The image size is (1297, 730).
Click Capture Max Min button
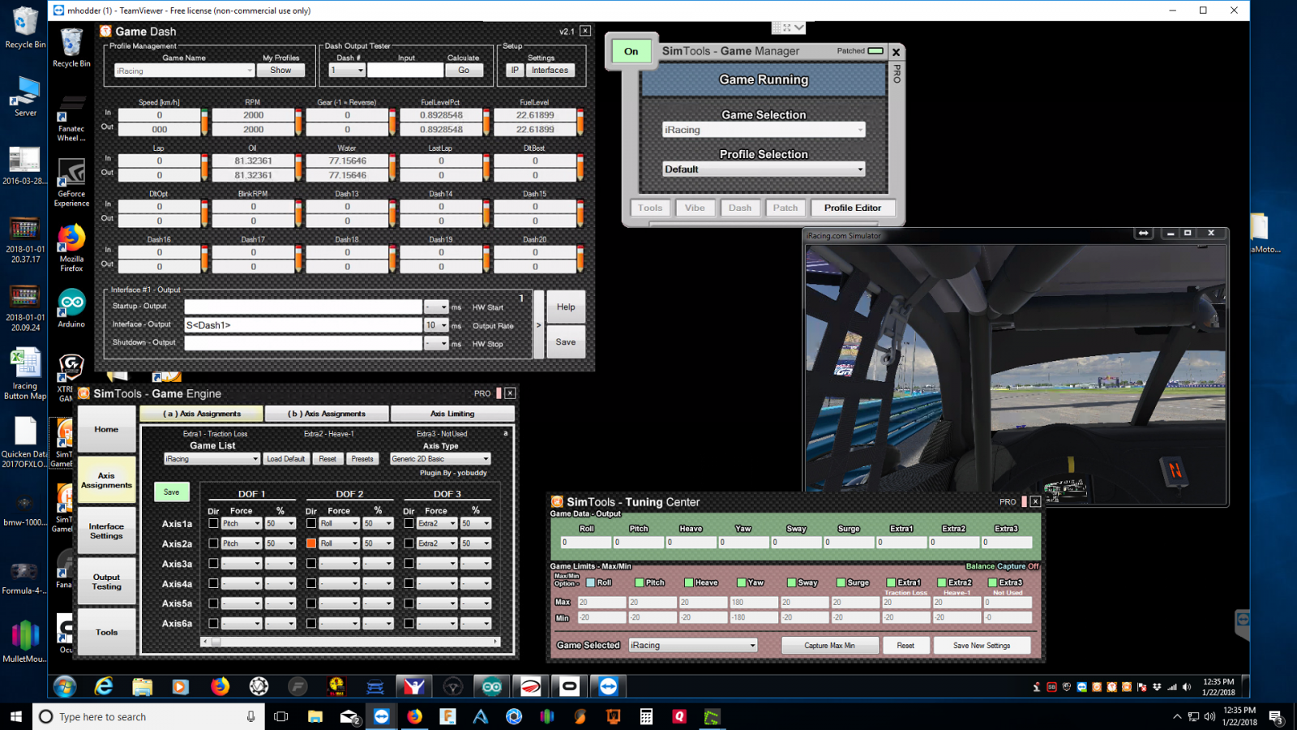[x=829, y=646]
